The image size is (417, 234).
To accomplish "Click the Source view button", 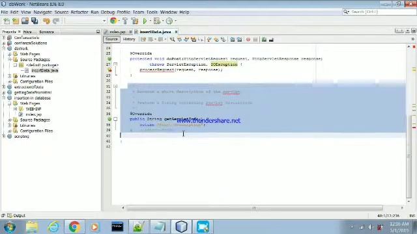I will point(111,39).
